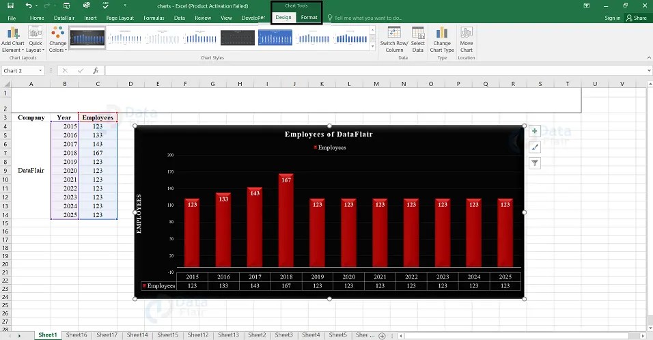Screen dimensions: 653x340
Task: Switch to the Sheet14 tab
Action: (x=137, y=335)
